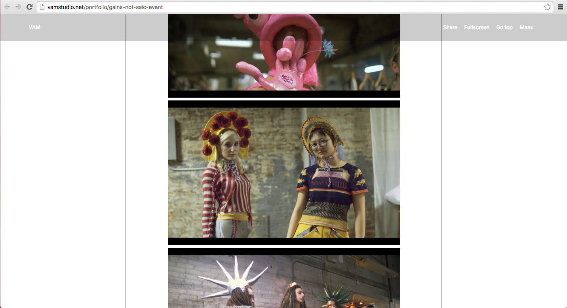Open the Share option in the site header

pyautogui.click(x=450, y=27)
